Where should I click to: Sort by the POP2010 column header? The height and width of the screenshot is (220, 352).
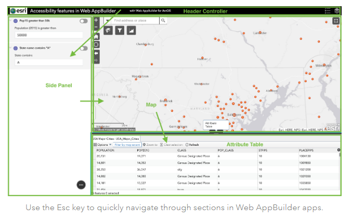[143, 150]
